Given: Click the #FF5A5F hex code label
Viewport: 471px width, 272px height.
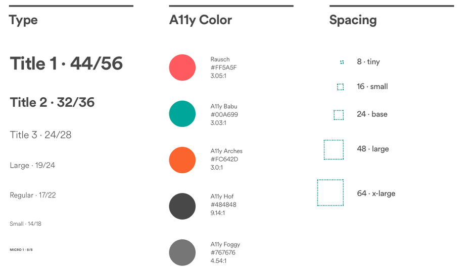Looking at the screenshot, I should [224, 67].
